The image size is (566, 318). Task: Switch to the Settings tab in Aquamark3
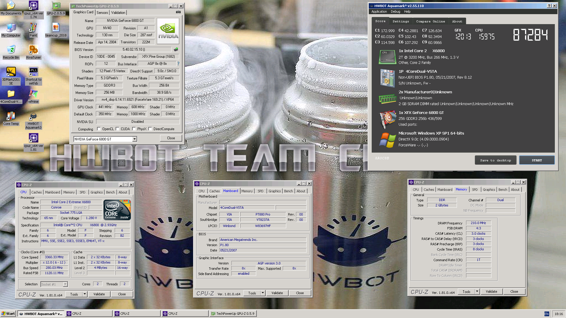point(401,21)
